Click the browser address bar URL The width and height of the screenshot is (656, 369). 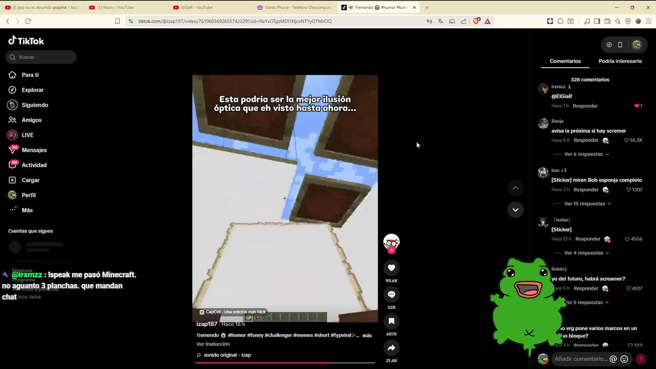point(235,21)
